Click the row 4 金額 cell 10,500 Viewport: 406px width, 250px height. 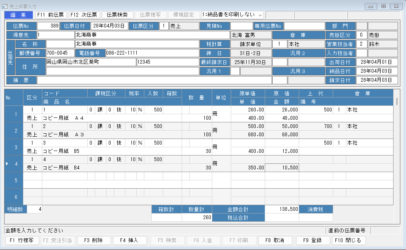coord(282,168)
